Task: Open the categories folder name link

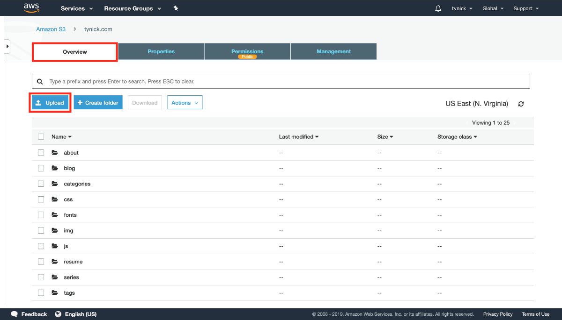Action: point(77,184)
